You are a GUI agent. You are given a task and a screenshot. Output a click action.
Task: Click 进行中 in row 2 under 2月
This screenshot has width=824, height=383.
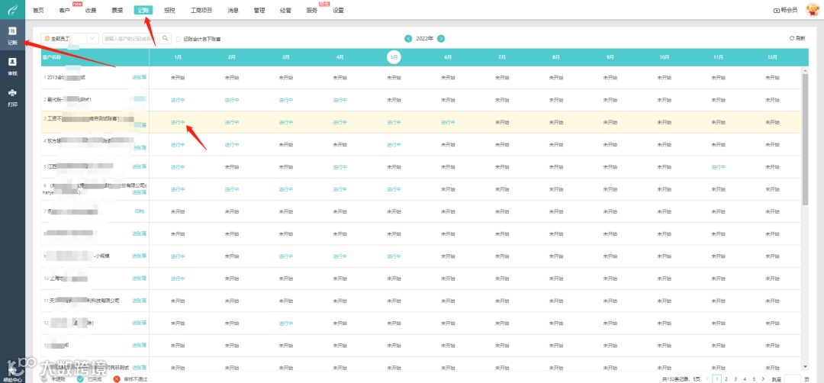pyautogui.click(x=232, y=100)
